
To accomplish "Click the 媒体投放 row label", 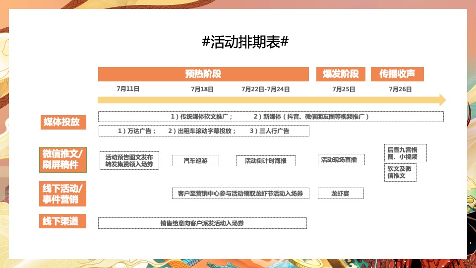I will coord(63,122).
